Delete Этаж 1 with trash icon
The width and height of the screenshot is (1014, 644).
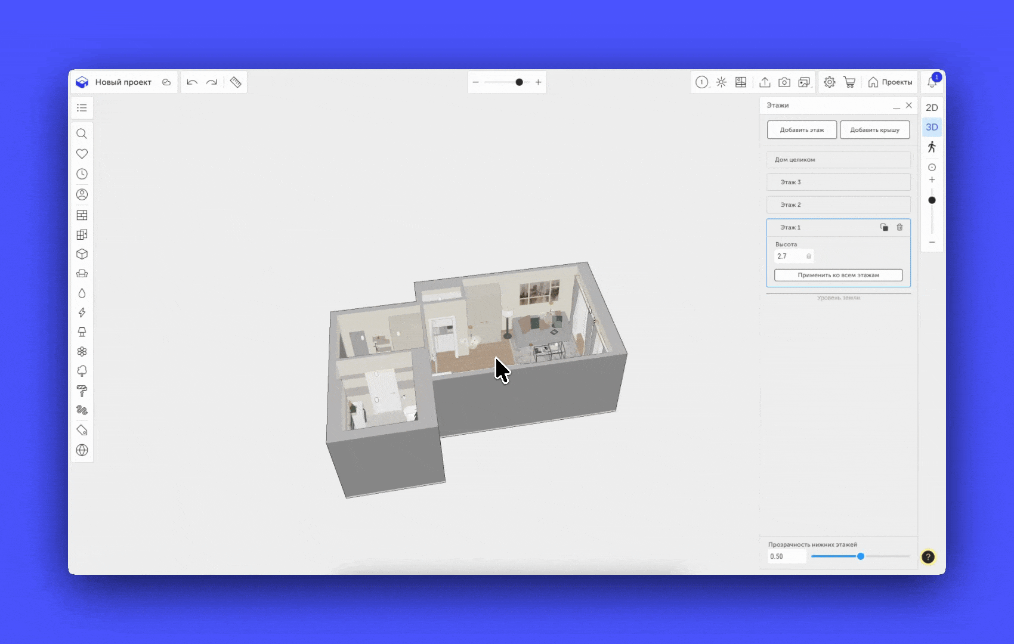point(899,227)
